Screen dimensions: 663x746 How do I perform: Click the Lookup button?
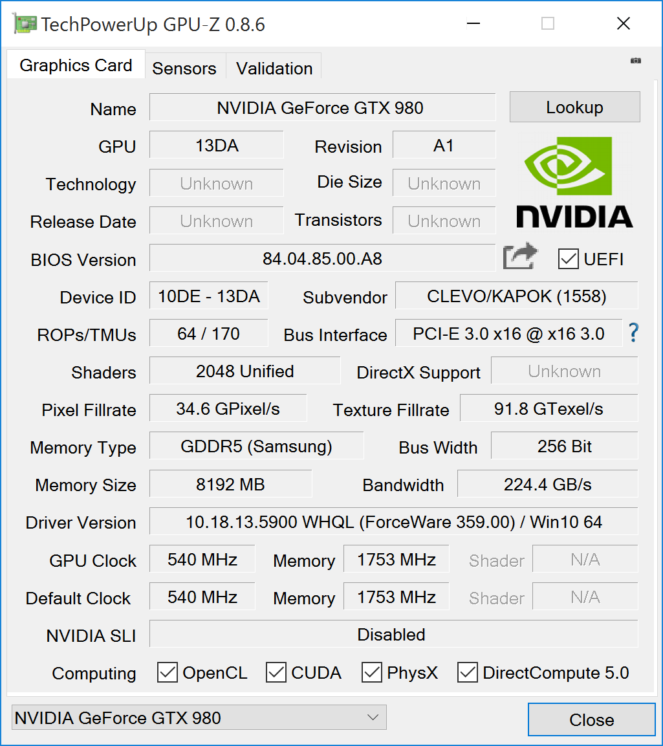coord(574,107)
